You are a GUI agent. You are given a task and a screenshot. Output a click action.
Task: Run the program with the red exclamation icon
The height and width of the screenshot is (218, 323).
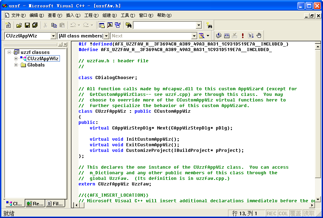click(x=243, y=36)
